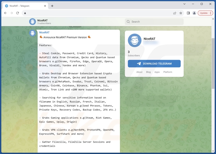The height and width of the screenshot is (154, 216).
Task: Click into the channel Search field
Action: click(154, 22)
